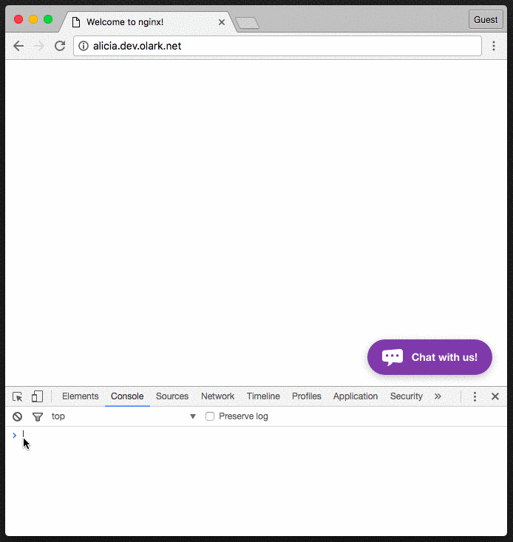Screen dimensions: 513x542
Task: Click the console prompt input line
Action: 256,435
